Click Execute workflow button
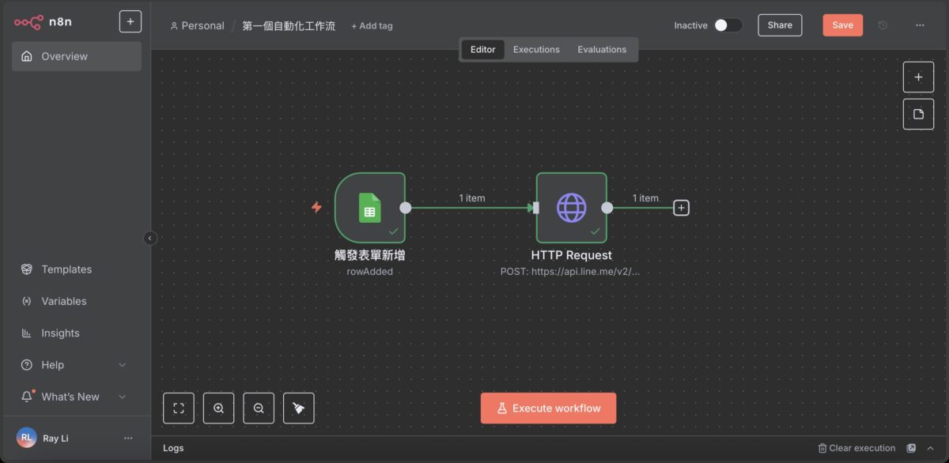The image size is (949, 463). [548, 408]
